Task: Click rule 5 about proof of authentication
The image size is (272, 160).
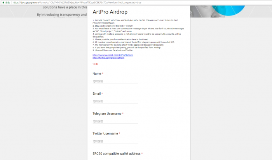Action: (x=120, y=39)
